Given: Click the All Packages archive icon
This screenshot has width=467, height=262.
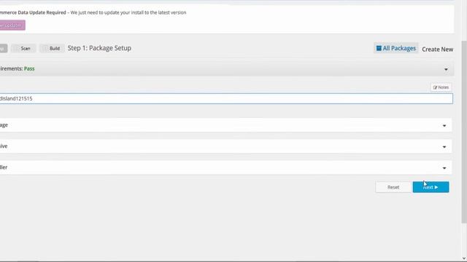Looking at the screenshot, I should click(x=379, y=48).
